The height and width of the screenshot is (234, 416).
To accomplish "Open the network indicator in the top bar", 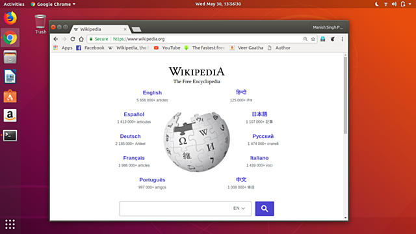I will tap(385, 4).
